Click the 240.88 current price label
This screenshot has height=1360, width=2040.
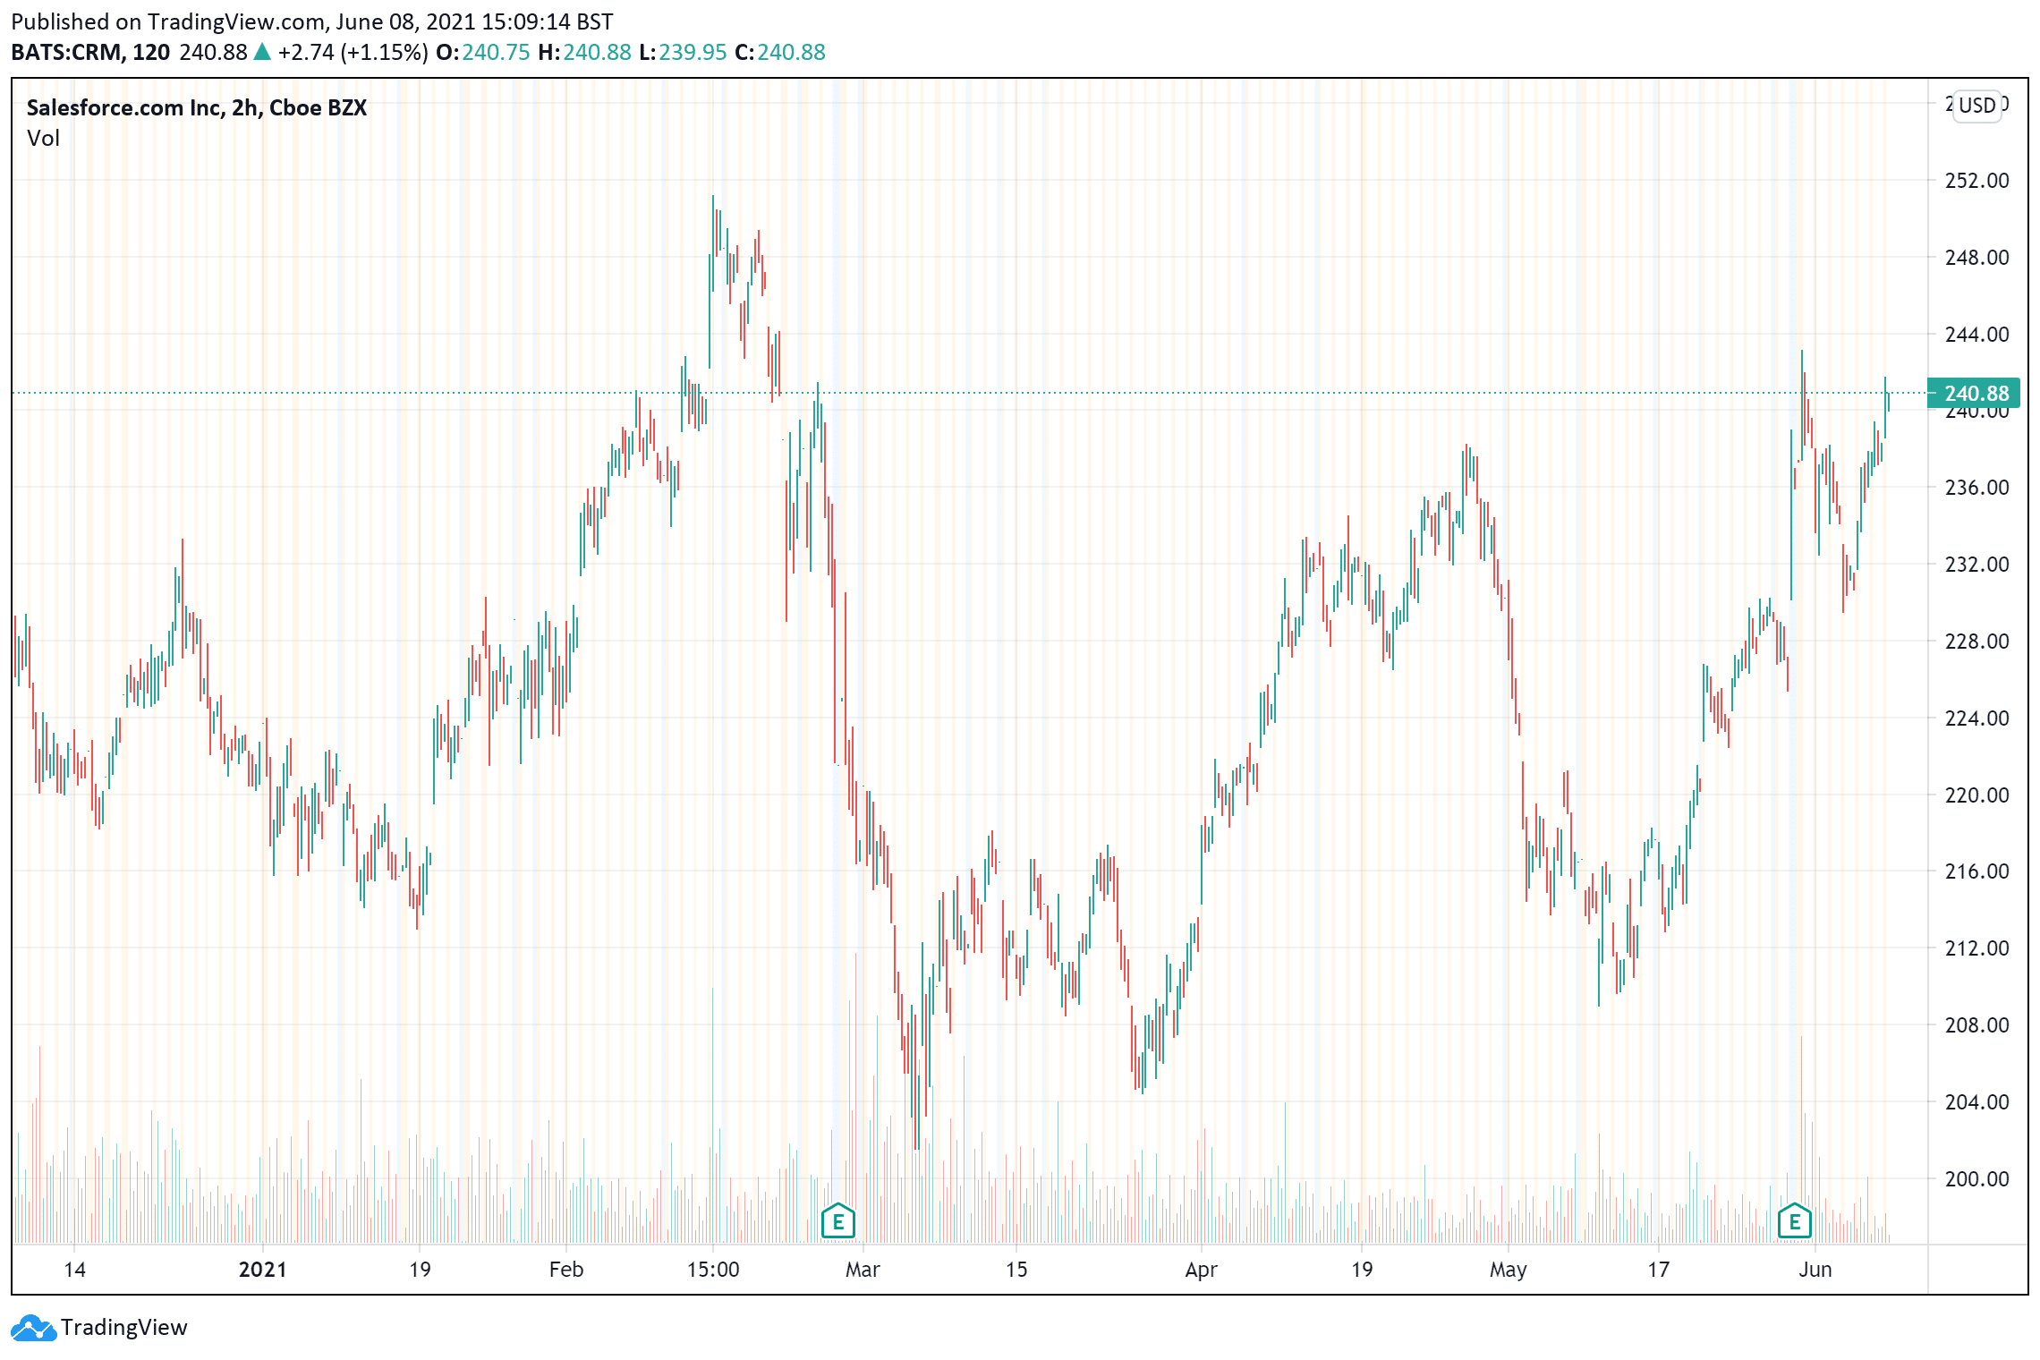pos(1973,393)
